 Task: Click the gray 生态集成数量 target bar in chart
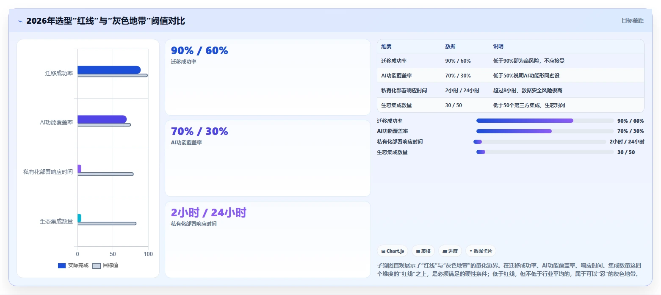[107, 223]
